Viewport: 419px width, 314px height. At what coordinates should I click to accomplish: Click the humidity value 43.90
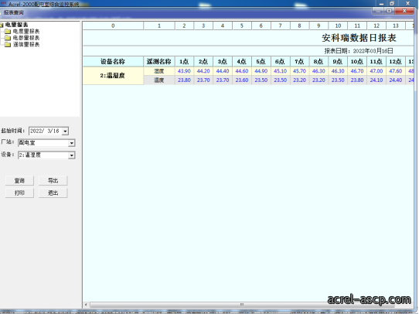point(185,71)
